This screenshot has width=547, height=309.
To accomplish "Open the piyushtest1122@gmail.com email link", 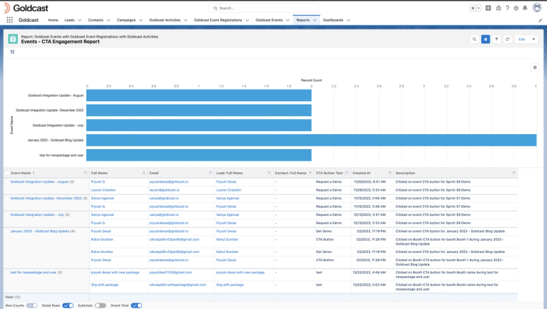I will click(170, 272).
